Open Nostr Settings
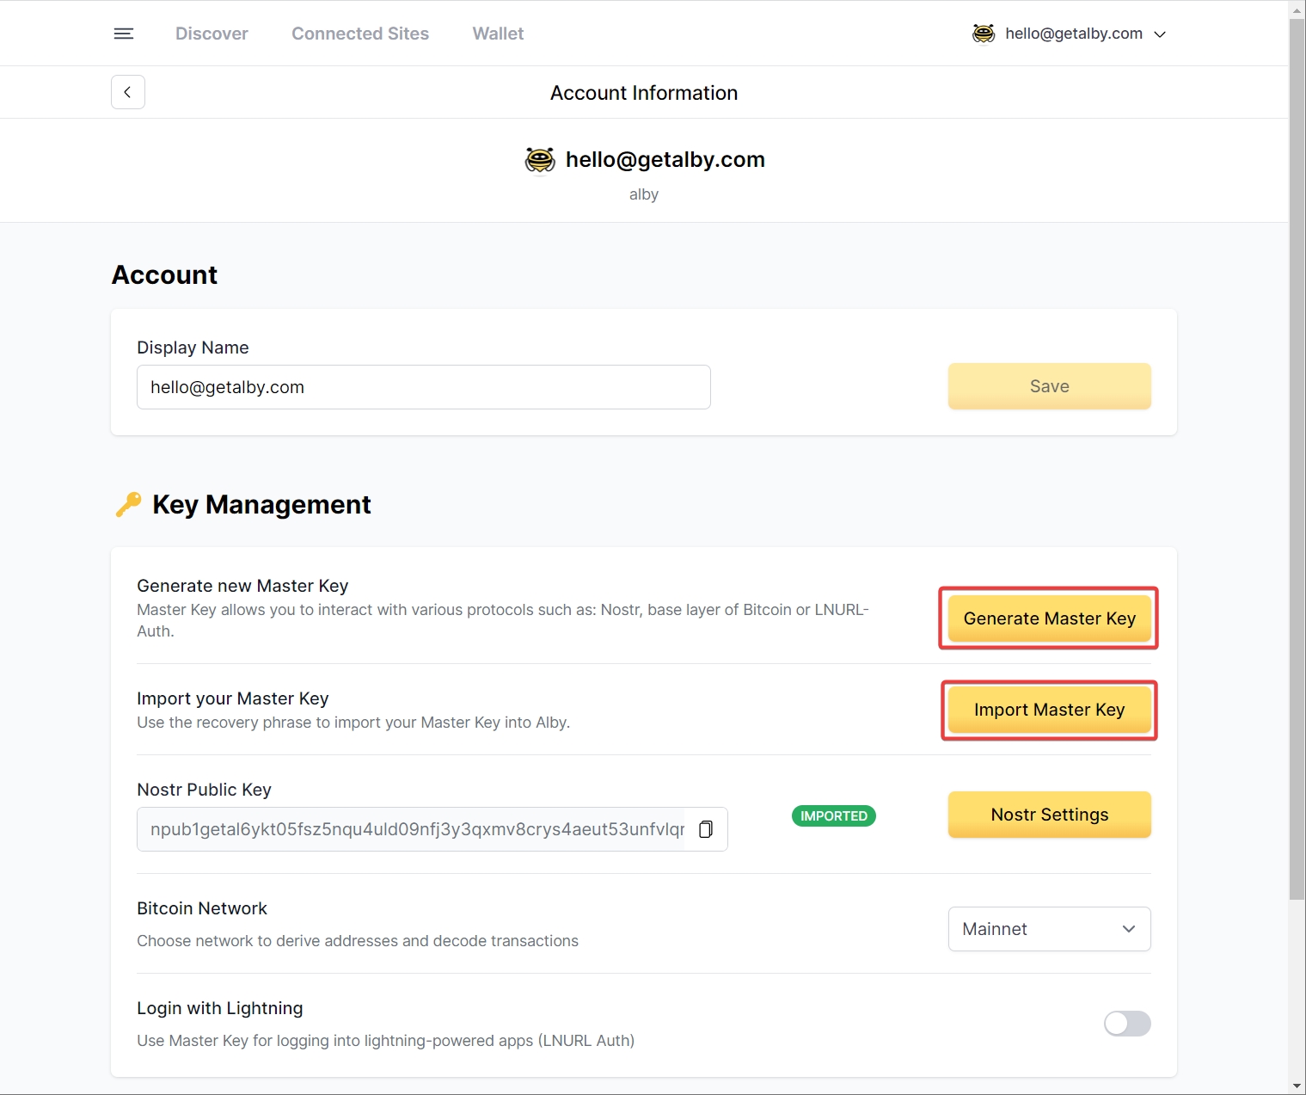 (1049, 815)
